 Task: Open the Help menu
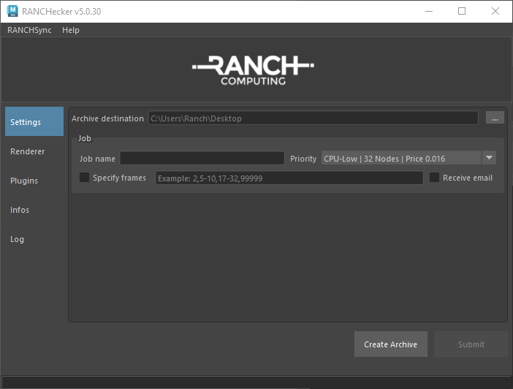point(71,30)
